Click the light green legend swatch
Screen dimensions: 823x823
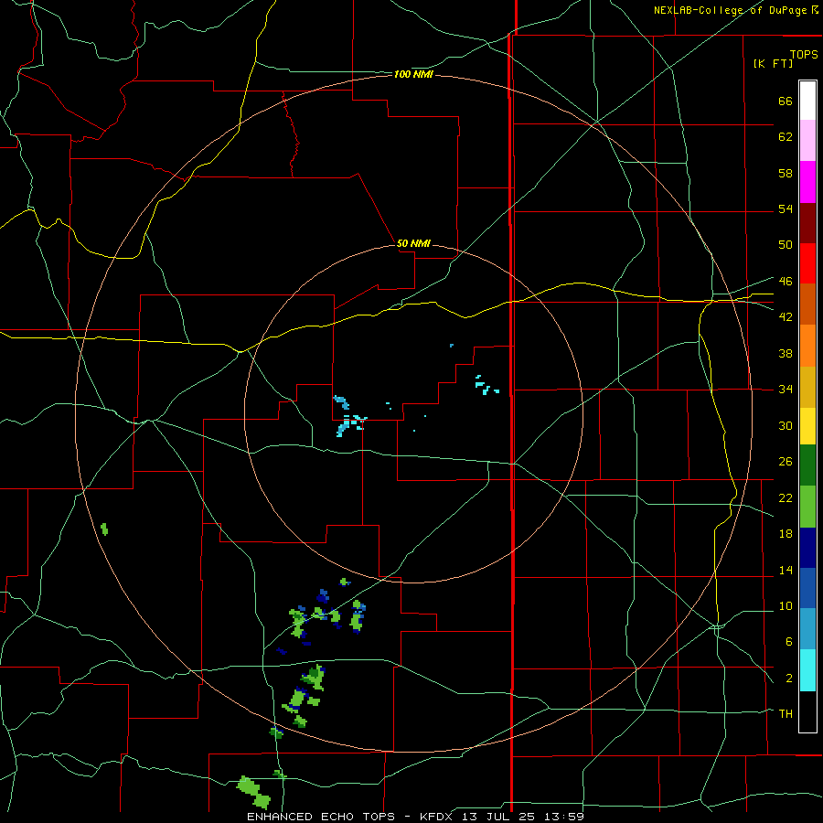pyautogui.click(x=807, y=507)
